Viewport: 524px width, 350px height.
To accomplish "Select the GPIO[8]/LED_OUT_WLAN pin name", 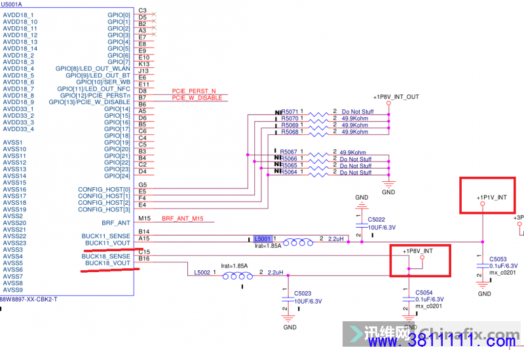I will tap(93, 69).
